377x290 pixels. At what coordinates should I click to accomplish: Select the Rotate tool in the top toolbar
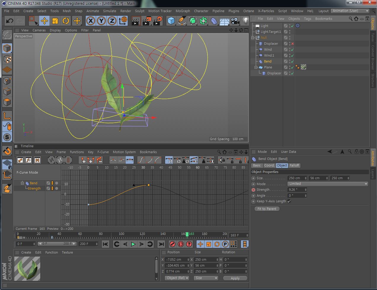point(66,21)
